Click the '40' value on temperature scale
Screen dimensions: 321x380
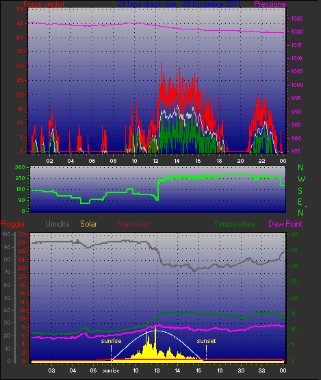(294, 234)
